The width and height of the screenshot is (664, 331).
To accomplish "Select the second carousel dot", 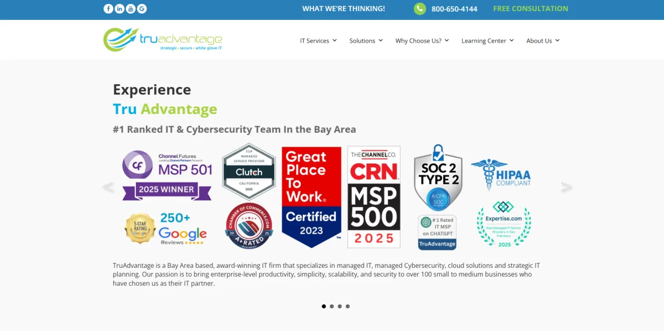I will [331, 306].
